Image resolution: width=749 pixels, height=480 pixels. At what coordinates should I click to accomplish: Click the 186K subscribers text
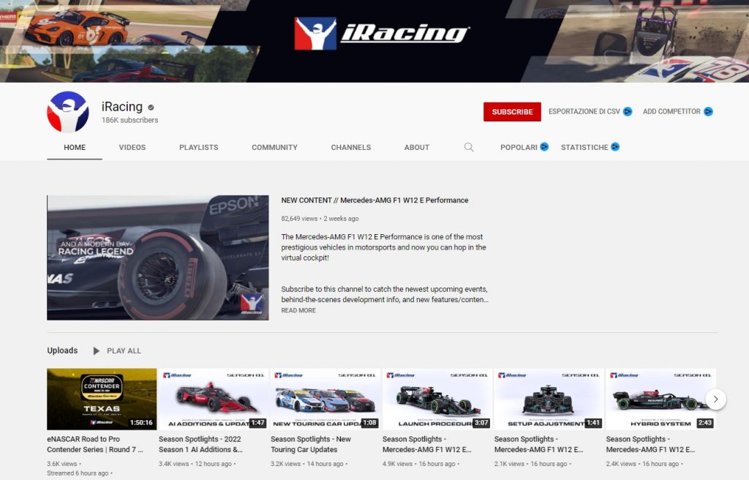129,120
